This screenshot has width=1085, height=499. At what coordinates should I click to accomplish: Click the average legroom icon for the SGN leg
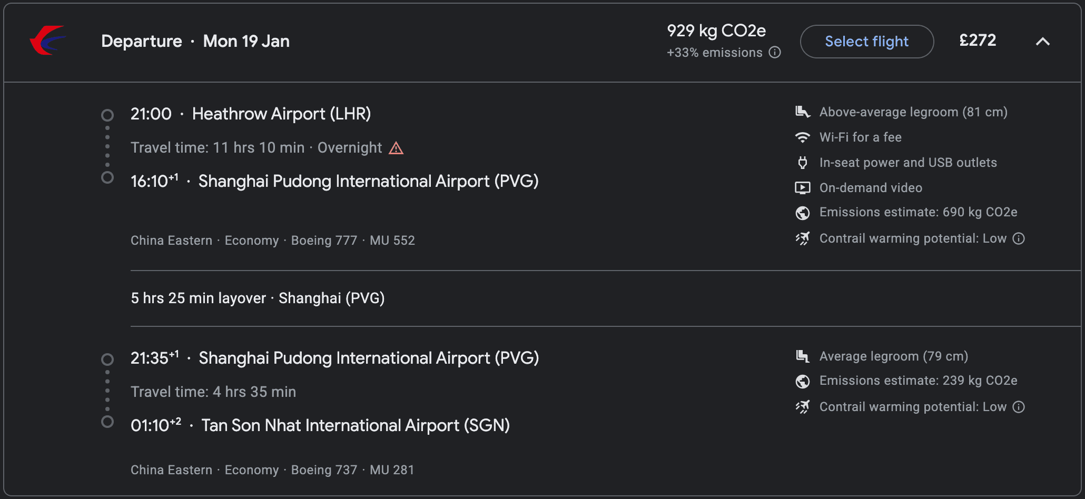tap(803, 356)
